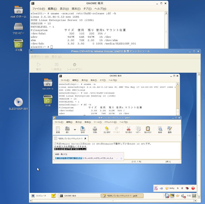Open gedit ファイル(F) menu
This screenshot has height=204, width=205.
[x=59, y=122]
